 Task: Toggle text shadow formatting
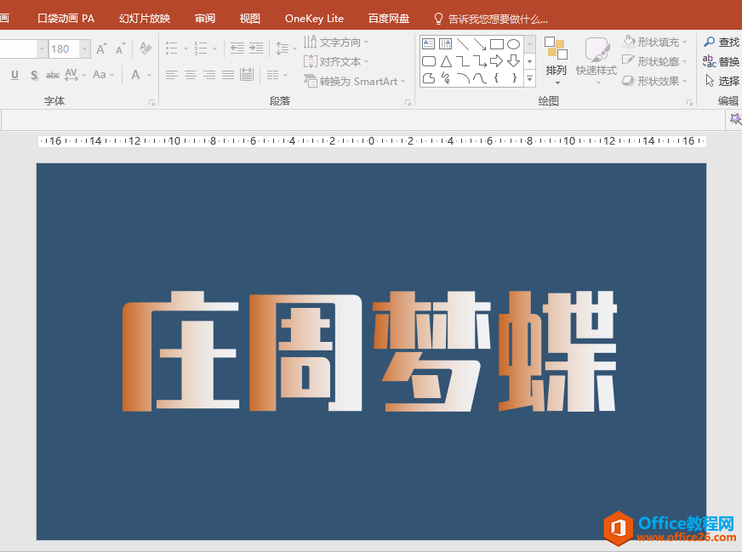click(34, 75)
